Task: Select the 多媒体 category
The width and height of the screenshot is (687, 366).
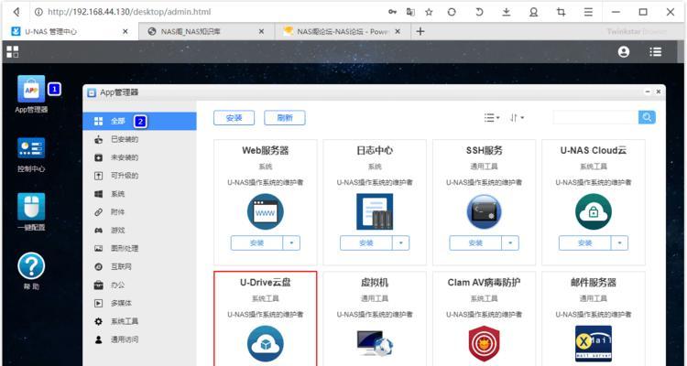Action: click(x=139, y=303)
